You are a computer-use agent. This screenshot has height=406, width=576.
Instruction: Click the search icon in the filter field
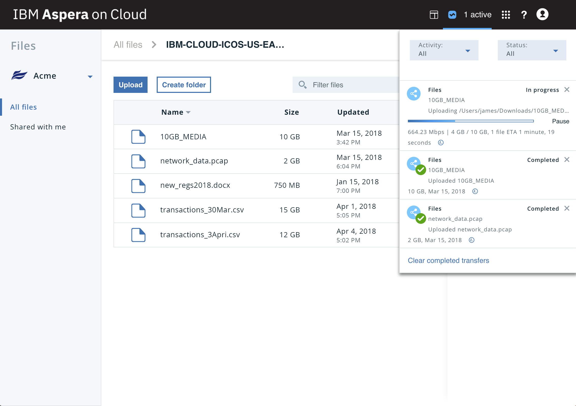303,85
